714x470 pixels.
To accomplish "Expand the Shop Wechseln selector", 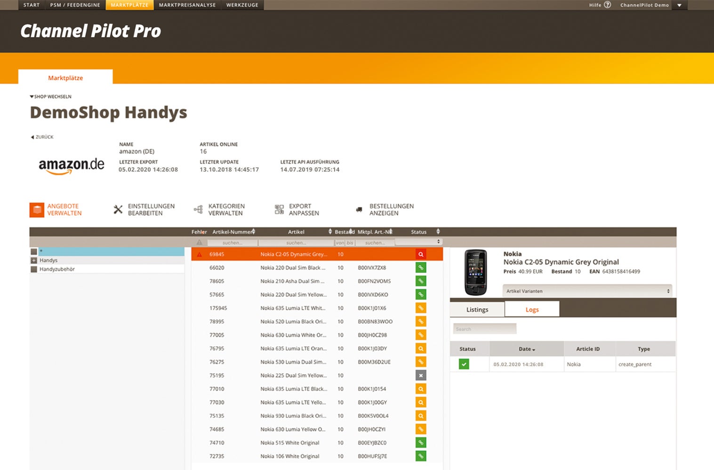I will point(51,96).
